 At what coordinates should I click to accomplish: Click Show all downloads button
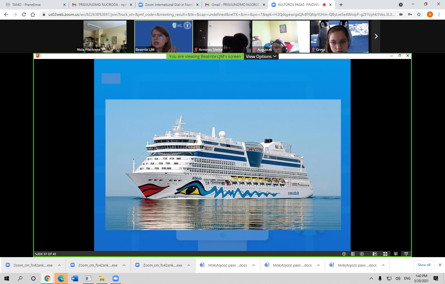tap(424, 265)
